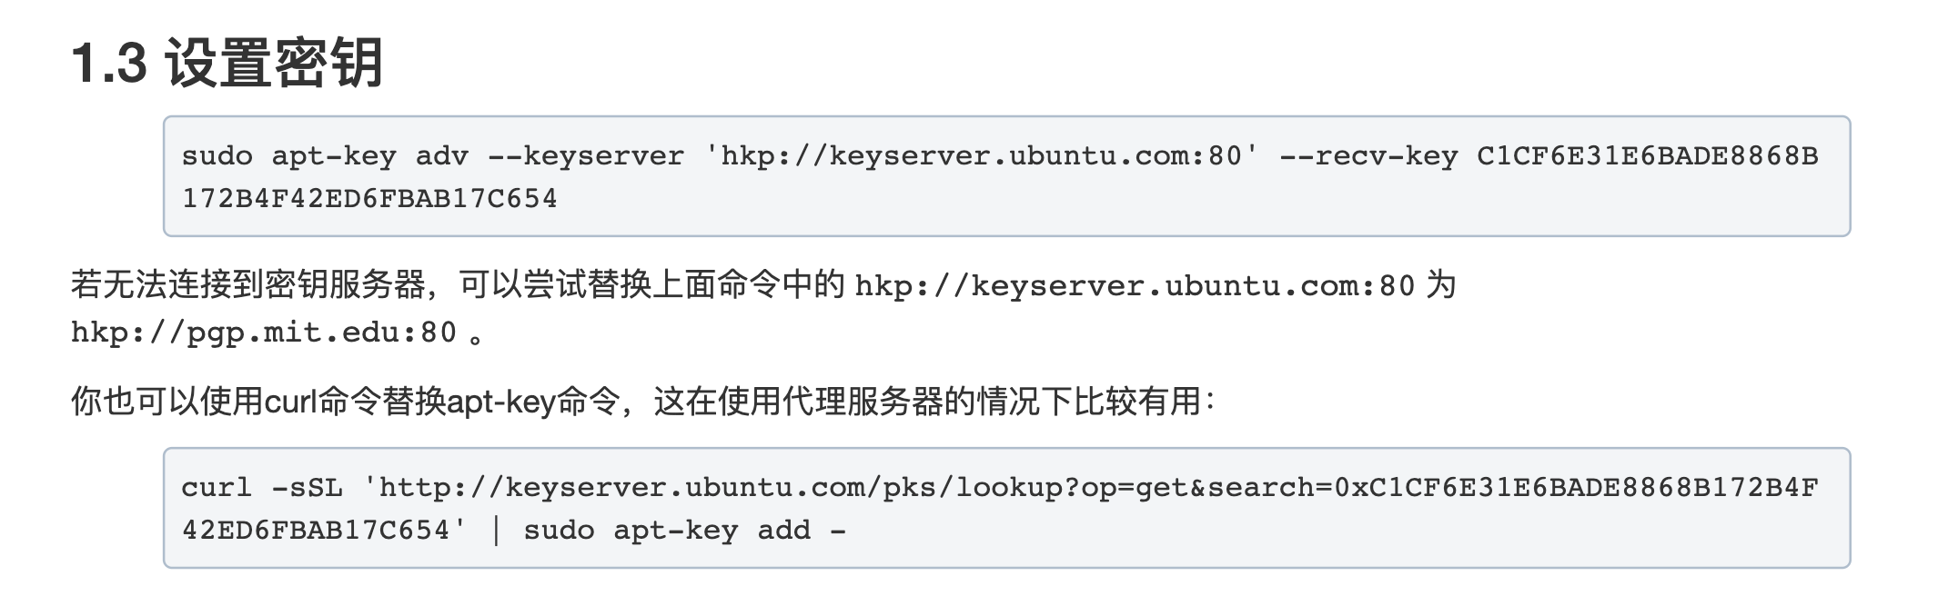Click inline code "hkp://pgp.mit.edu:80"
The height and width of the screenshot is (596, 1938).
(264, 333)
